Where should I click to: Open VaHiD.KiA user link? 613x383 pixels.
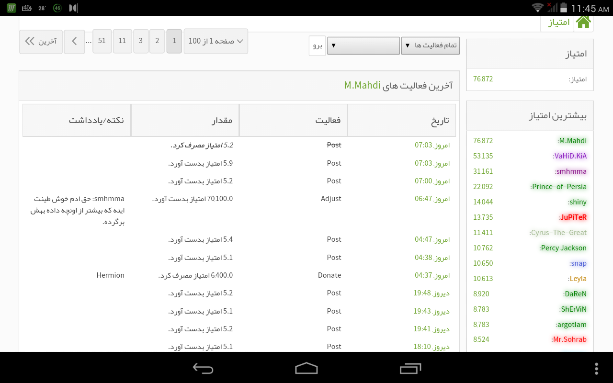click(x=569, y=156)
